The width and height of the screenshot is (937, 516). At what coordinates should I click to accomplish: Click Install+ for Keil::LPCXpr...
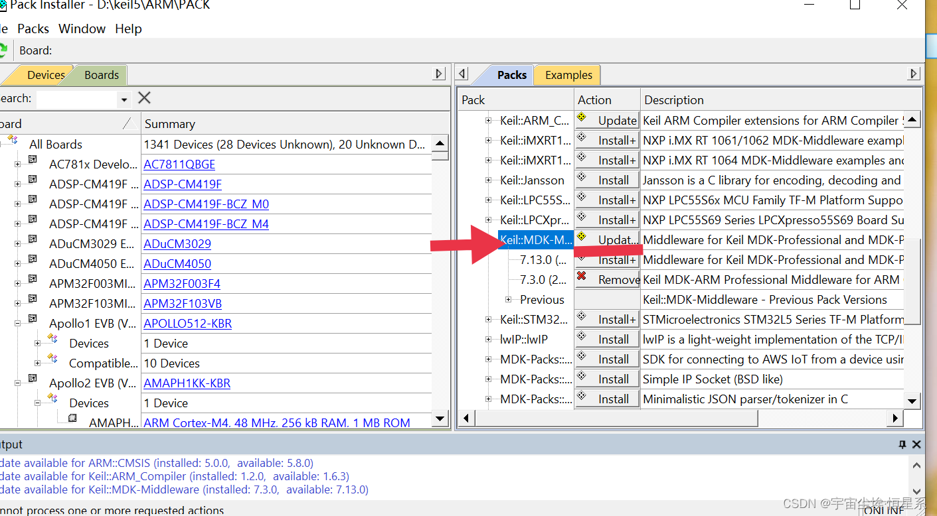607,220
